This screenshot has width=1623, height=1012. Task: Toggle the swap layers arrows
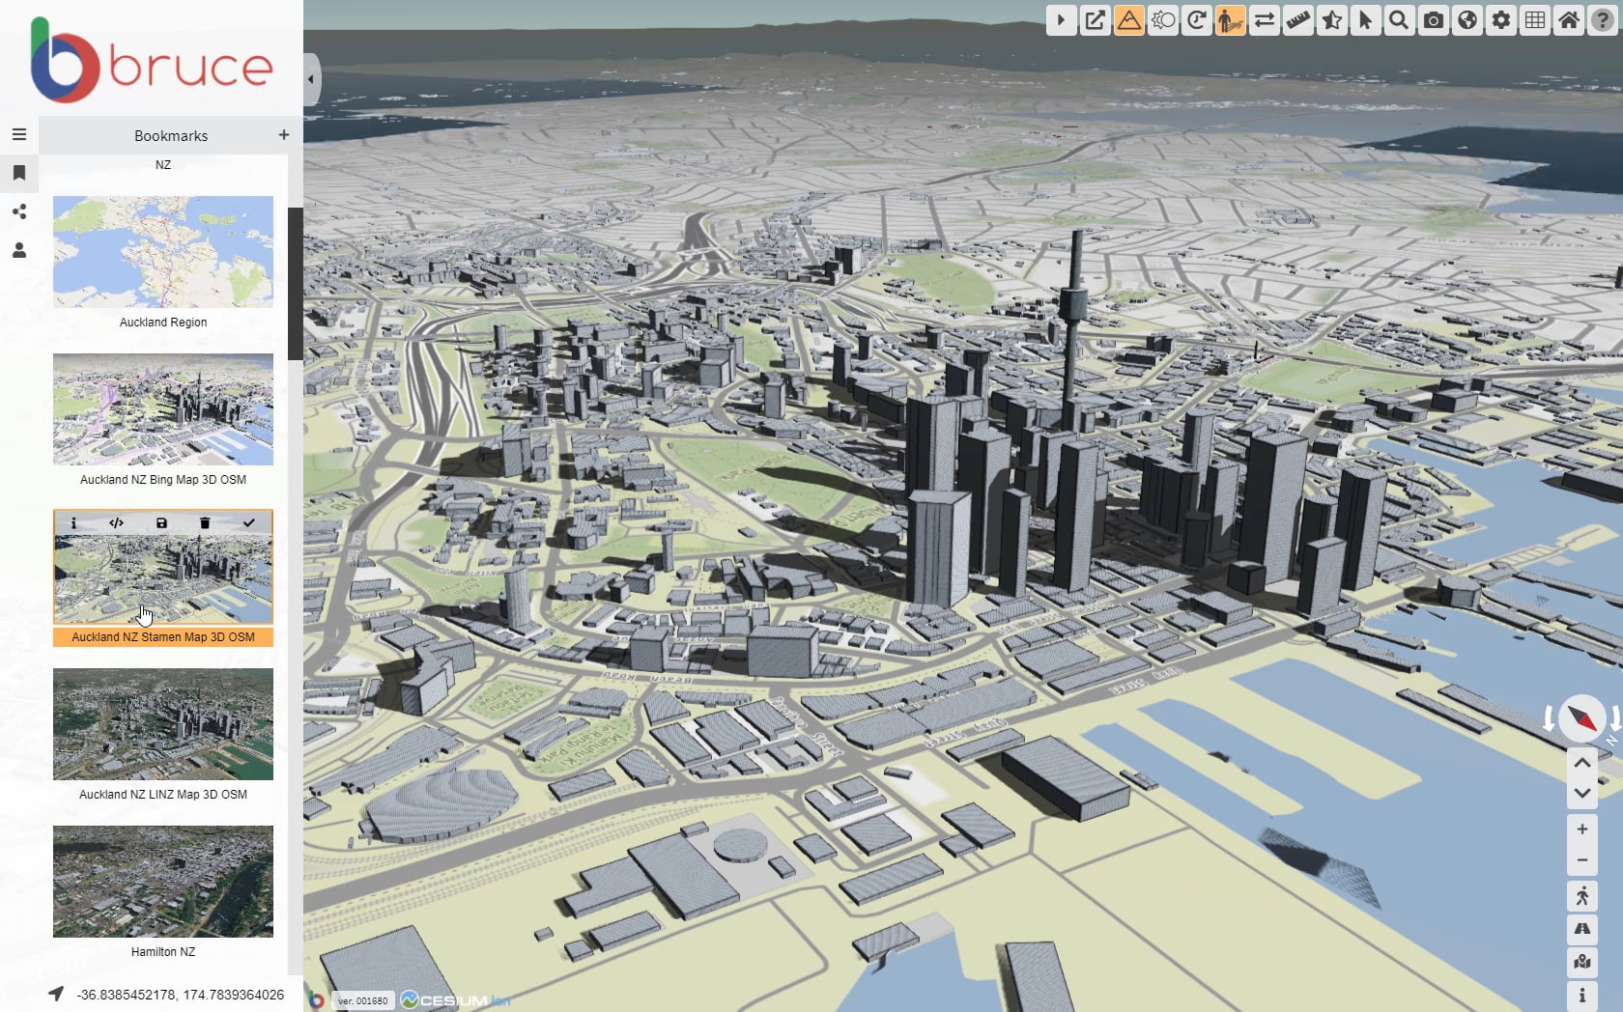coord(1264,19)
